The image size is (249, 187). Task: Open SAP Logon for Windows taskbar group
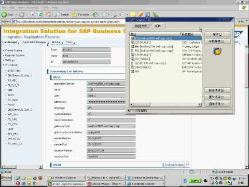click(66, 184)
